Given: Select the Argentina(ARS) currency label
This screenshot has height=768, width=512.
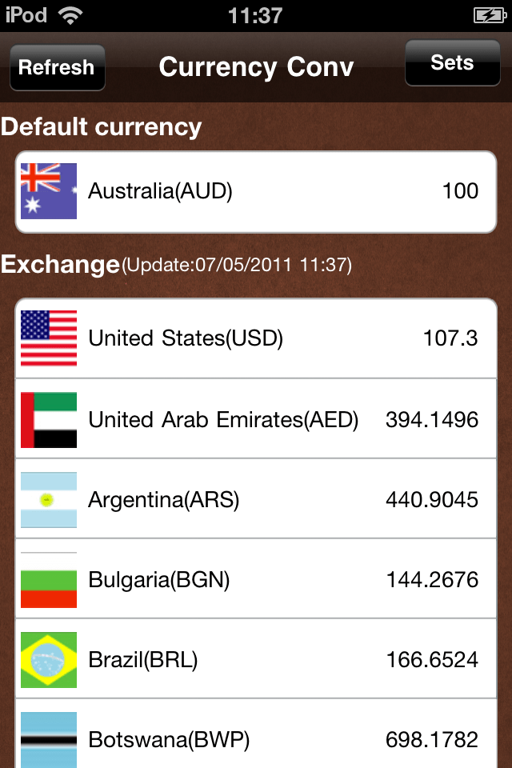Looking at the screenshot, I should point(164,500).
